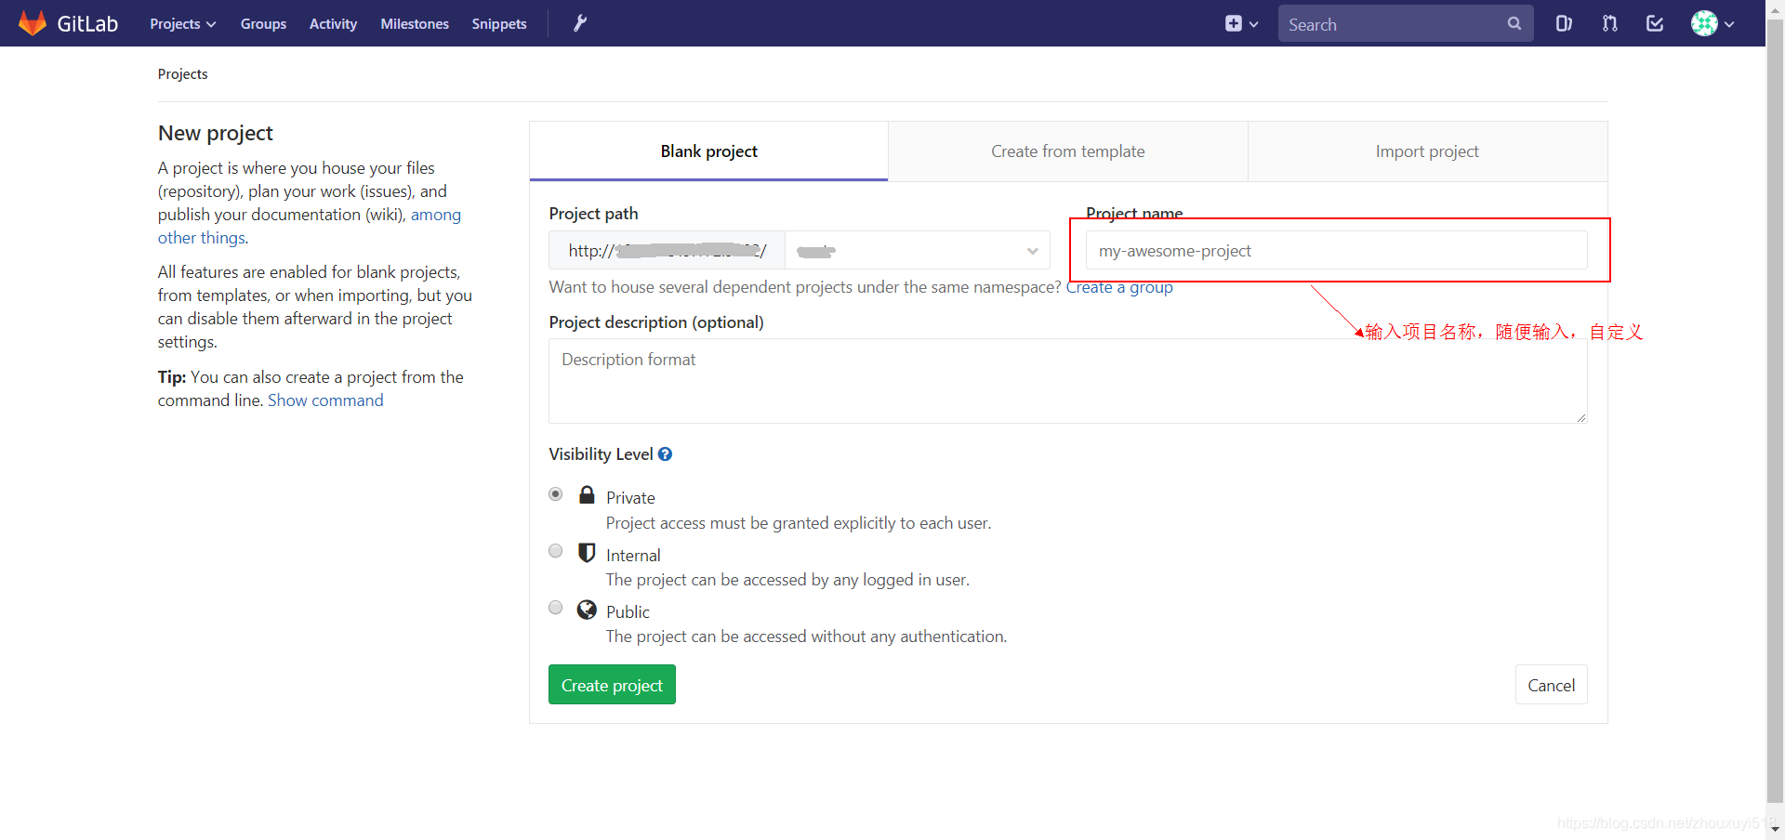Open the admin area wrench icon
The width and height of the screenshot is (1785, 840).
click(579, 23)
